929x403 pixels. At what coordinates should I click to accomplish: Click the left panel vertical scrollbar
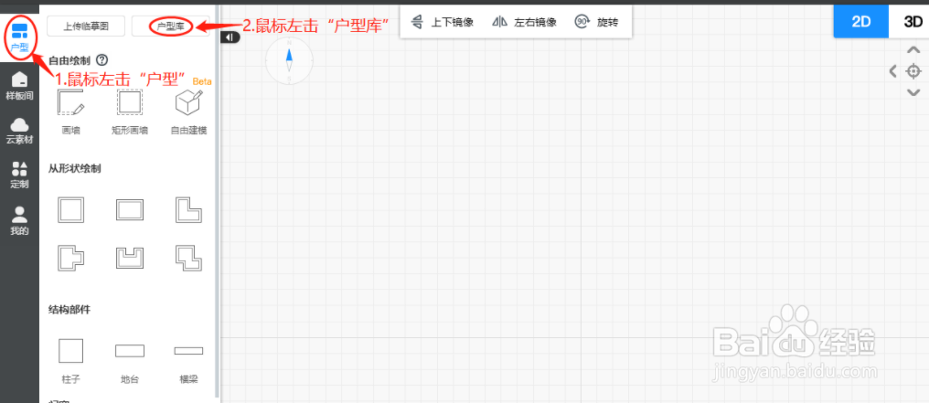click(218, 201)
